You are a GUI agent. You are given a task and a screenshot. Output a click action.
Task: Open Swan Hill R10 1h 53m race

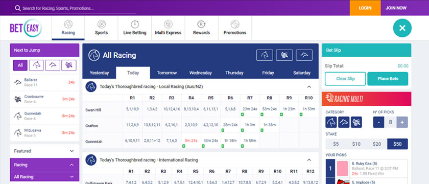(x=308, y=109)
